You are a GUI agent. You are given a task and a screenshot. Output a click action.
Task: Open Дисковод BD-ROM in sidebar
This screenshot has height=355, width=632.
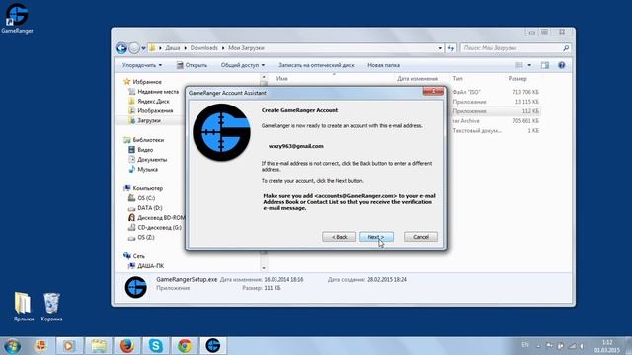pyautogui.click(x=161, y=217)
